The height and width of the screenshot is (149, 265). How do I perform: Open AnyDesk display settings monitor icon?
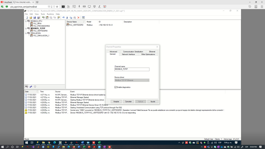(x=89, y=7)
